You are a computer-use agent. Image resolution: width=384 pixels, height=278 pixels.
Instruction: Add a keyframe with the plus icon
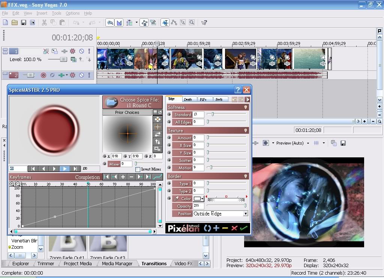tap(123, 177)
